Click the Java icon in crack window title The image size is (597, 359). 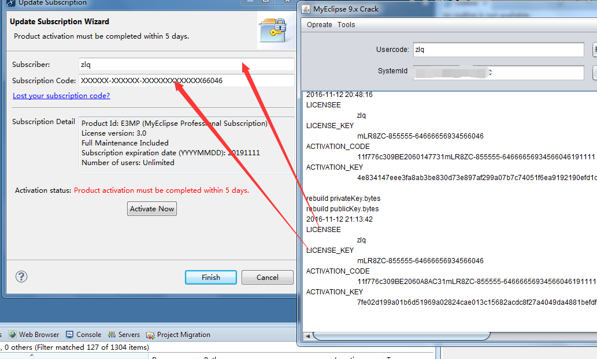[306, 9]
